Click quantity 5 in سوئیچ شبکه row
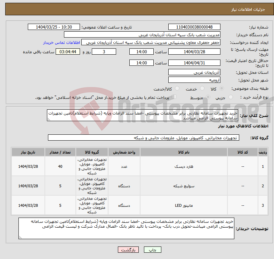The width and height of the screenshot is (274, 259). (60, 186)
